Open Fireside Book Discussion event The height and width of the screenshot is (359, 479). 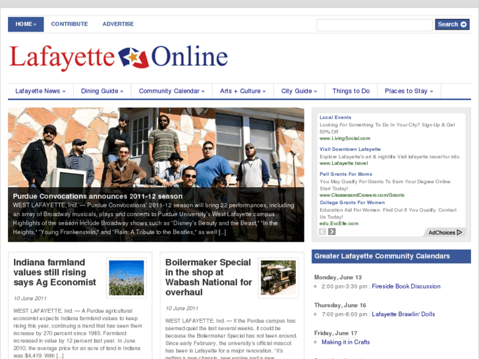coord(406,287)
